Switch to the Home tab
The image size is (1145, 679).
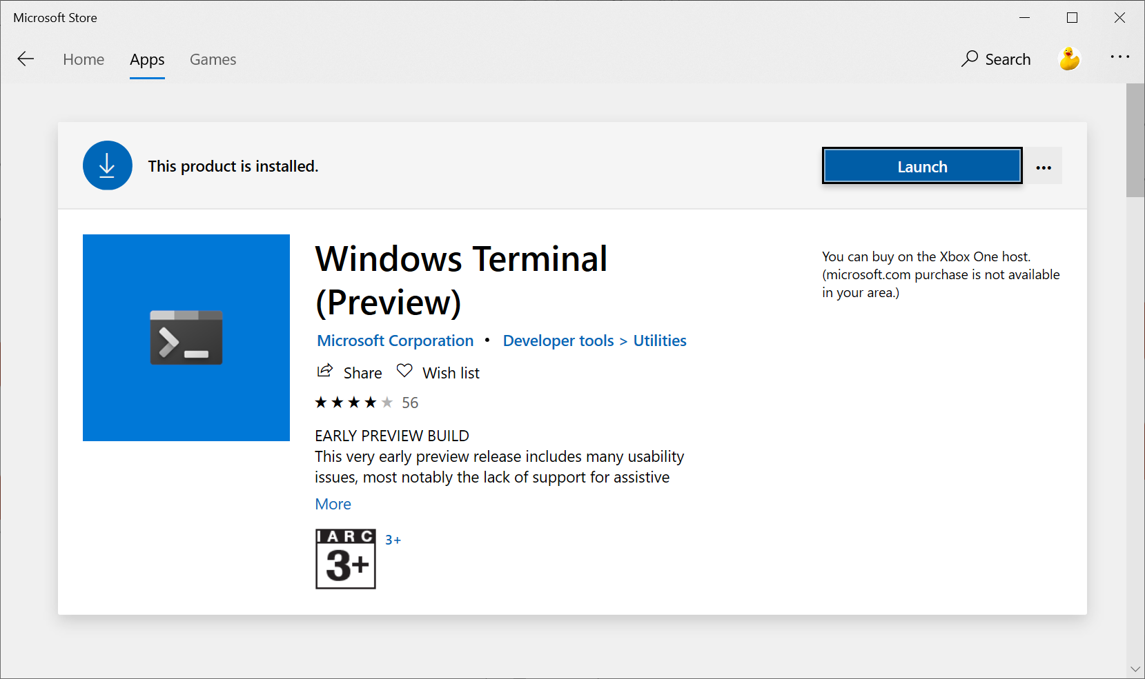pyautogui.click(x=84, y=59)
